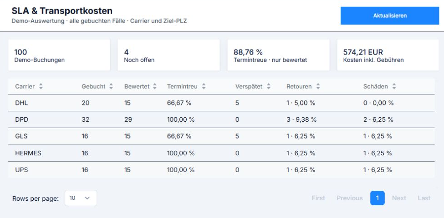
Task: Click the 88,76 % Termintreue card
Action: (278, 55)
